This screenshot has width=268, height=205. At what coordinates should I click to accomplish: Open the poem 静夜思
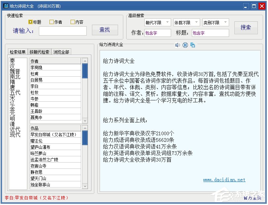pos(55,172)
